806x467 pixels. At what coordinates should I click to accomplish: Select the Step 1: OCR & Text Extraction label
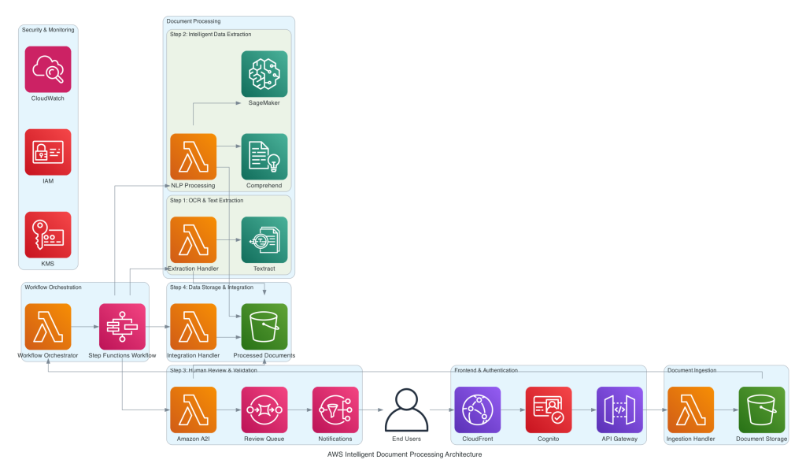[x=207, y=201]
